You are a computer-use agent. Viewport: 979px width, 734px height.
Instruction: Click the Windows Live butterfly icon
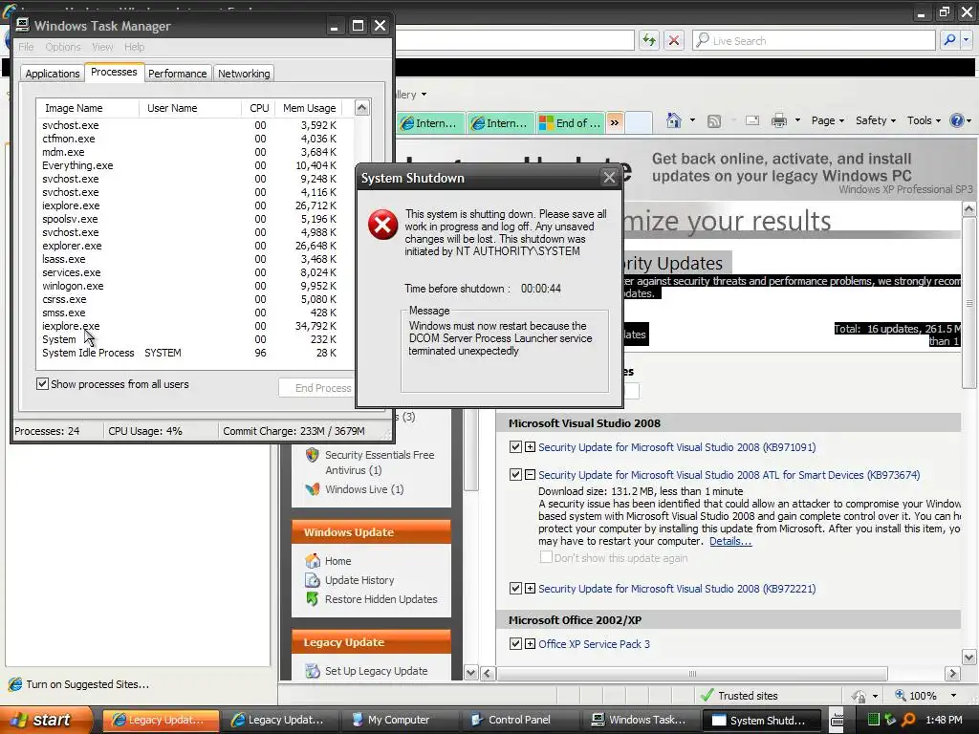[313, 489]
